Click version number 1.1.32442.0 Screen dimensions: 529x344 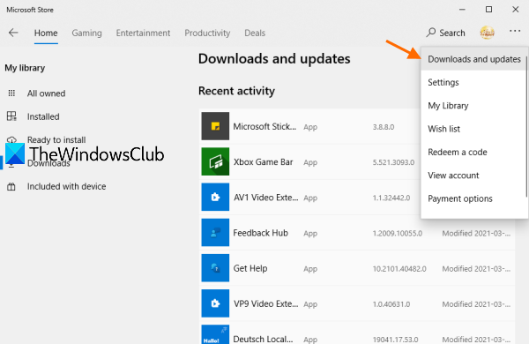[391, 198]
